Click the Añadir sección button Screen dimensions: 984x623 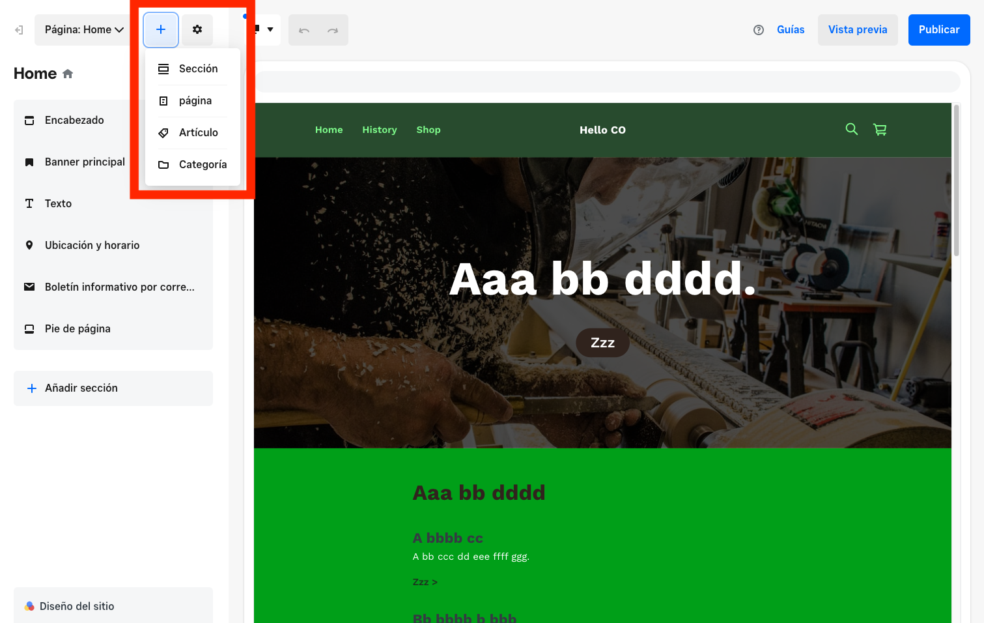point(113,388)
